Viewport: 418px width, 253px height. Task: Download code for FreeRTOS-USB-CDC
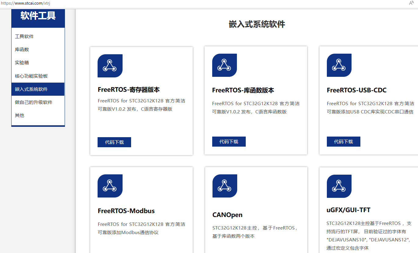[x=344, y=141]
